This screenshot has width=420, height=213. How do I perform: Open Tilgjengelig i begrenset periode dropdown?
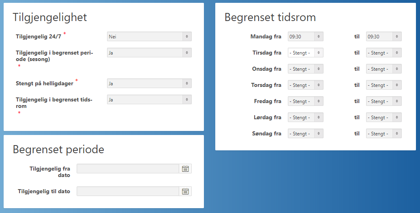click(x=149, y=53)
